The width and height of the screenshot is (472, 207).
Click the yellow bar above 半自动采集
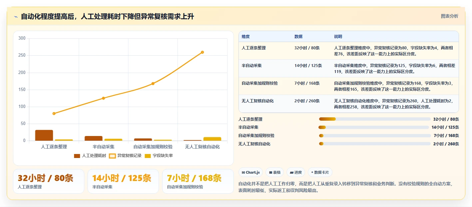tap(113, 140)
